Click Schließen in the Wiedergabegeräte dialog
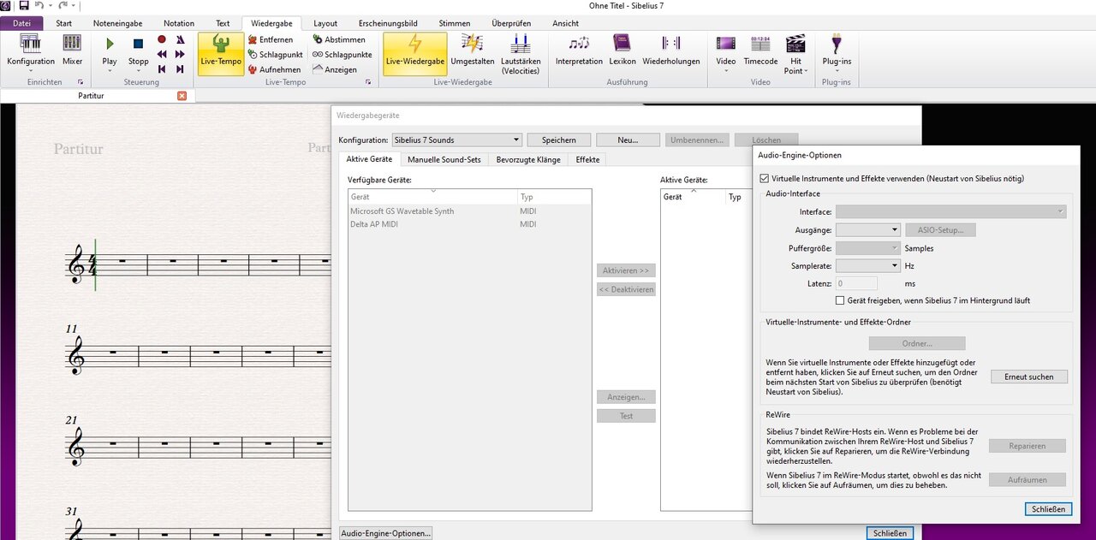 [890, 533]
